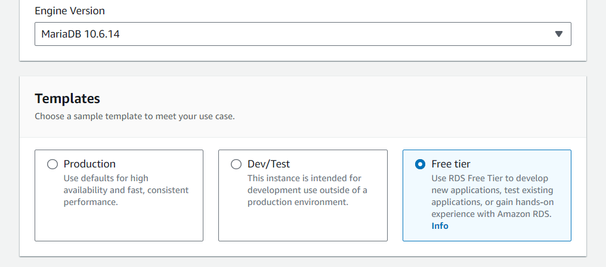The height and width of the screenshot is (267, 606).
Task: Open the Engine Version dropdown
Action: 302,34
